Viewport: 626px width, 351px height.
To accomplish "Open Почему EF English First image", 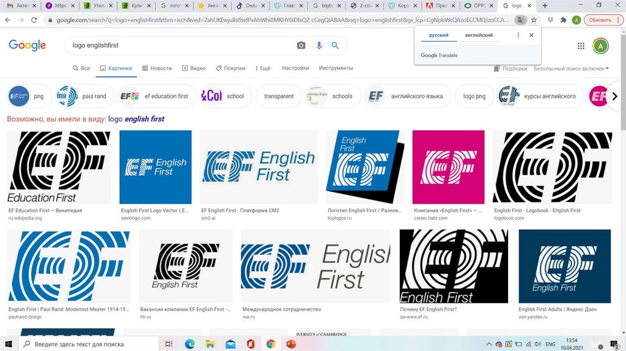I will tap(454, 266).
